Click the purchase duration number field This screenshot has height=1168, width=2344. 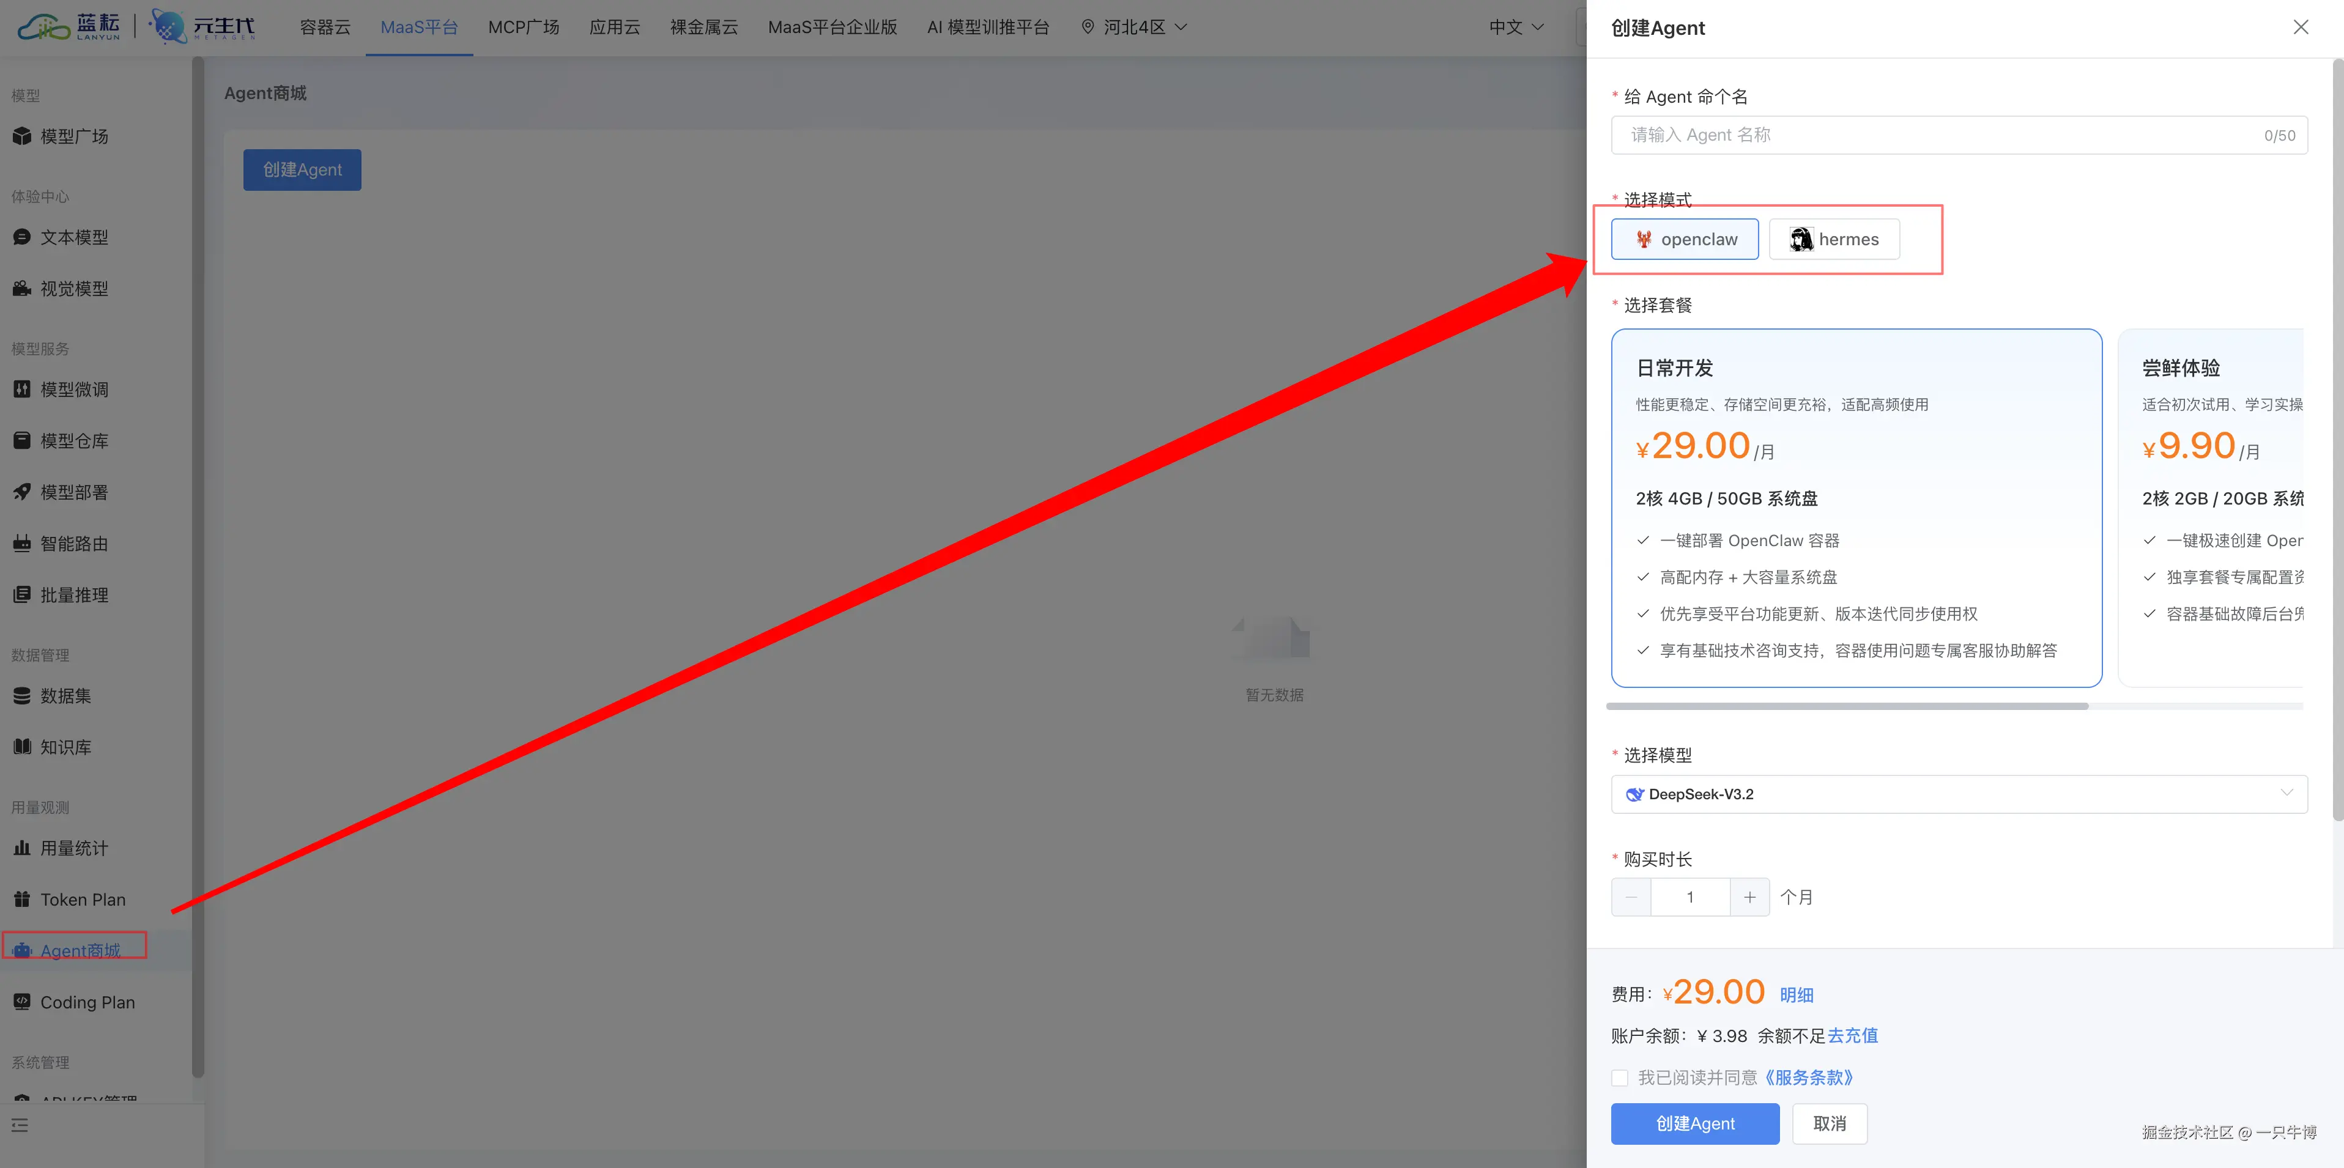click(1689, 897)
